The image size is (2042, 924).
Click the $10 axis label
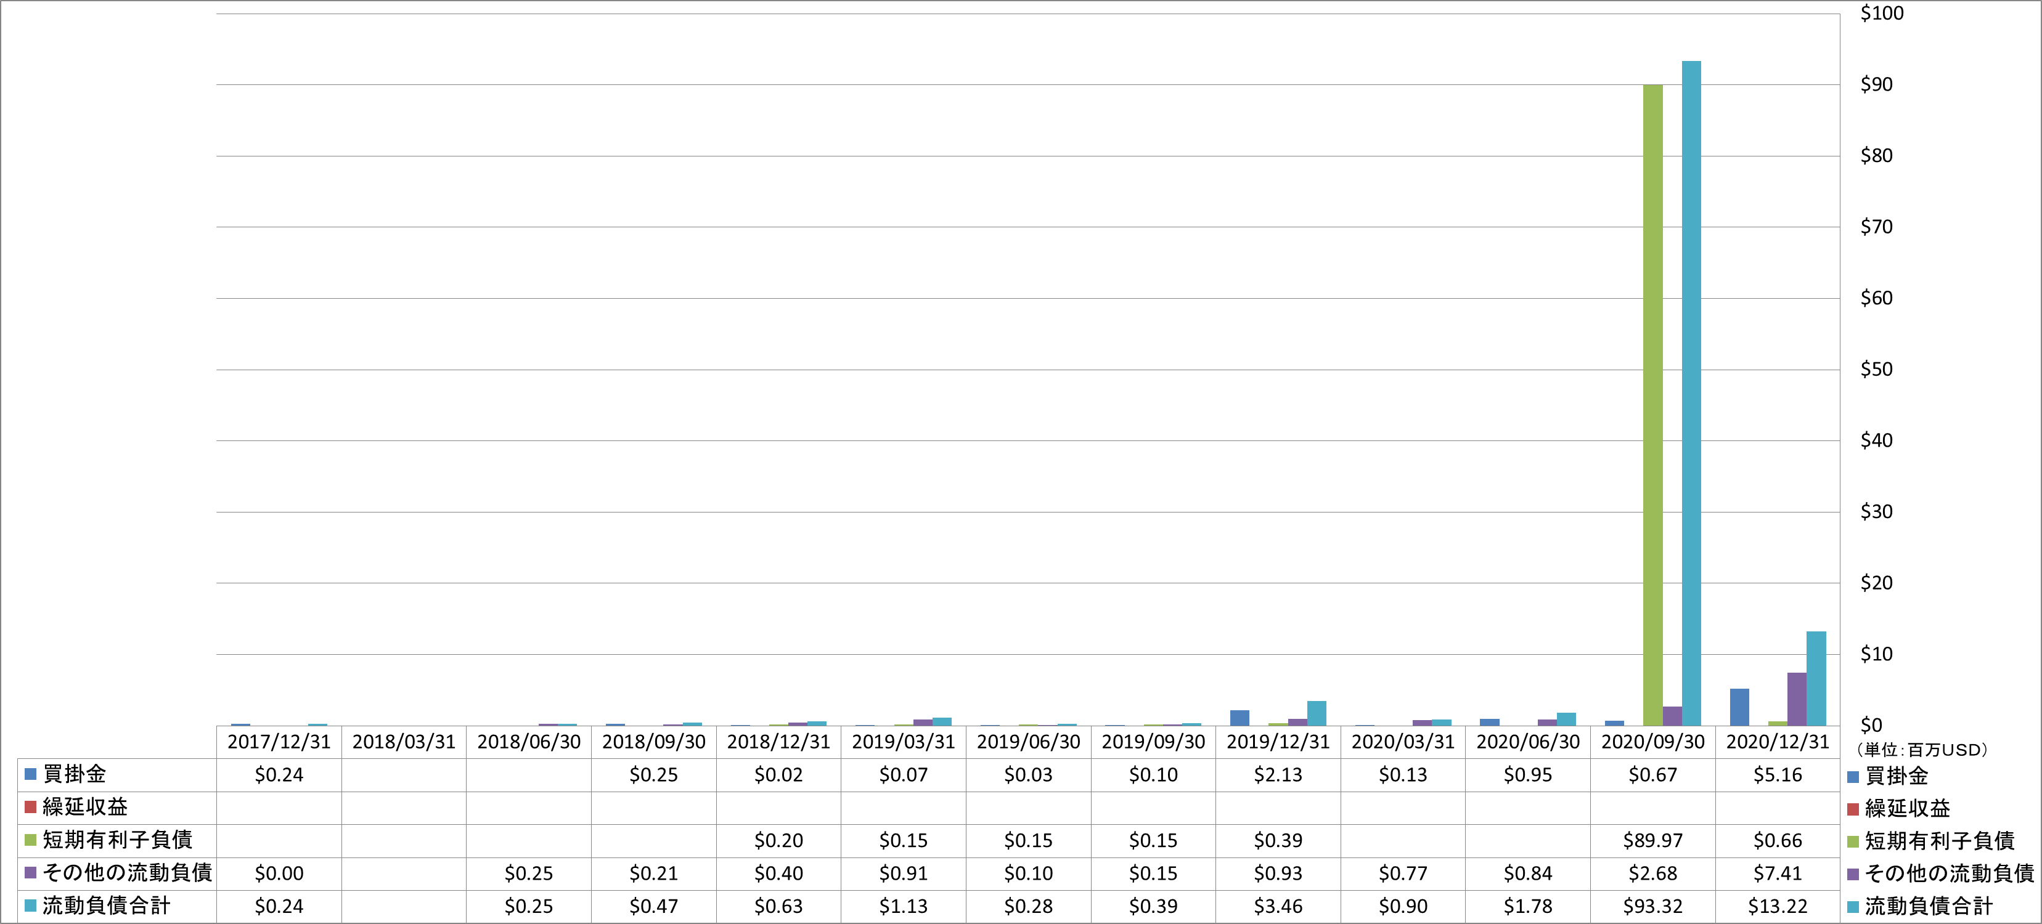point(1876,654)
